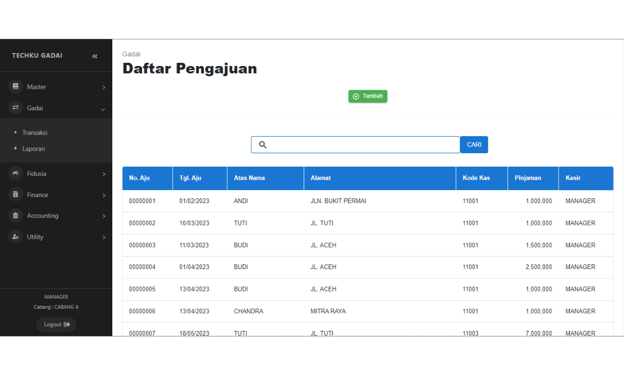Expand the Finance menu chevron
The image size is (624, 374).
(103, 195)
